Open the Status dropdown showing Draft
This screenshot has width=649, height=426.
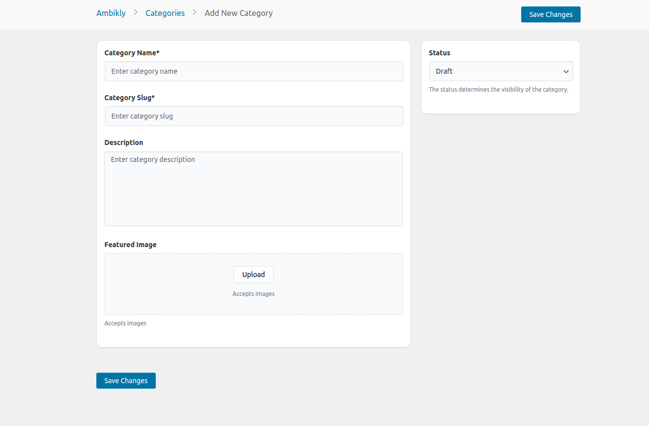501,71
